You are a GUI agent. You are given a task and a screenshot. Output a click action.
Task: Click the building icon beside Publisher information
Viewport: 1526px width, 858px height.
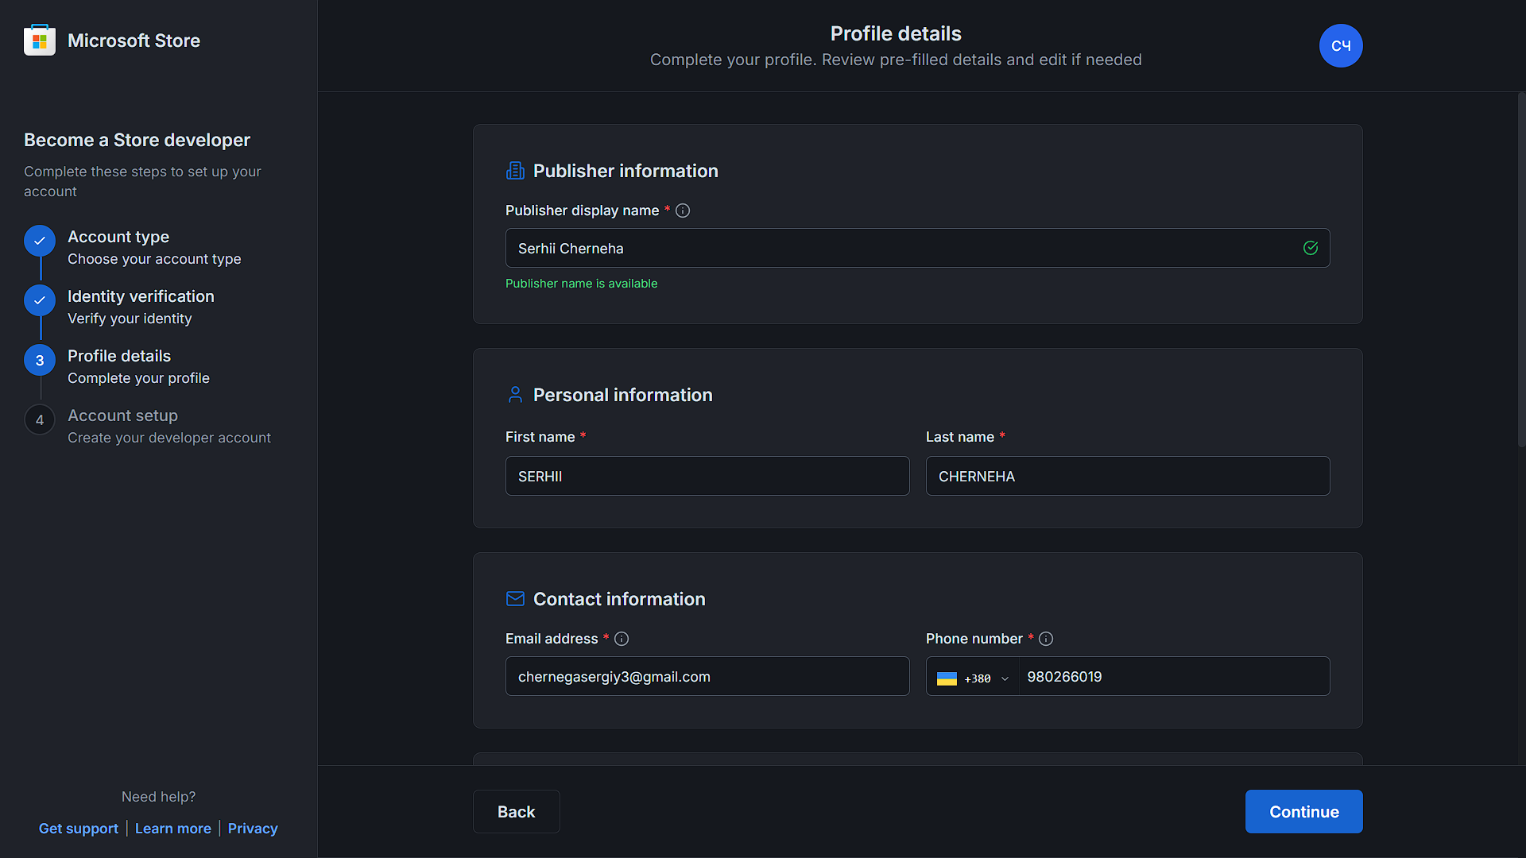click(x=515, y=170)
